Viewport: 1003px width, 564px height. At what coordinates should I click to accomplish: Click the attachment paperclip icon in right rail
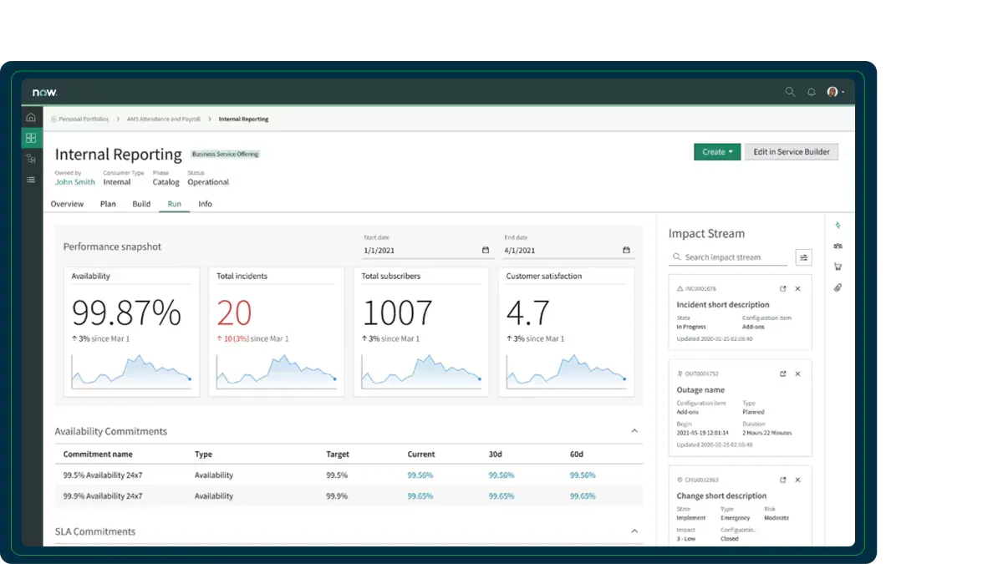(x=838, y=288)
